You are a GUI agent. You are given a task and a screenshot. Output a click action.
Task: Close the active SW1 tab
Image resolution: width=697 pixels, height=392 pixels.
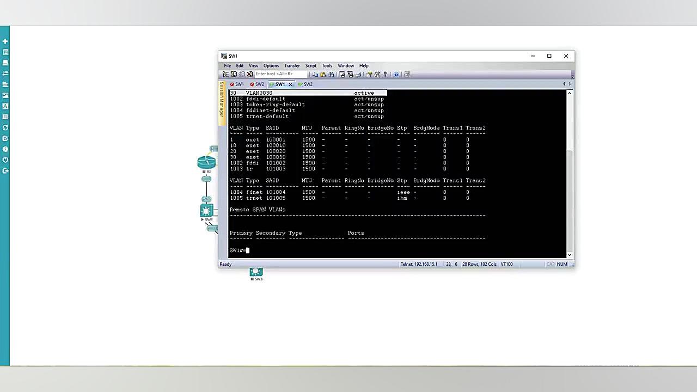coord(290,84)
